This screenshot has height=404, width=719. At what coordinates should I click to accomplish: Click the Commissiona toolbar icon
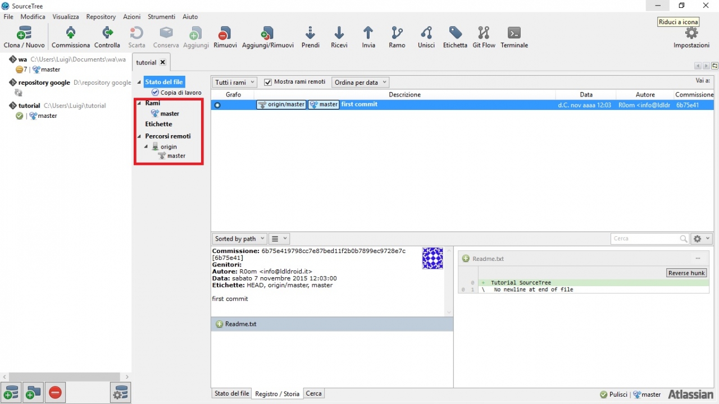tap(71, 33)
